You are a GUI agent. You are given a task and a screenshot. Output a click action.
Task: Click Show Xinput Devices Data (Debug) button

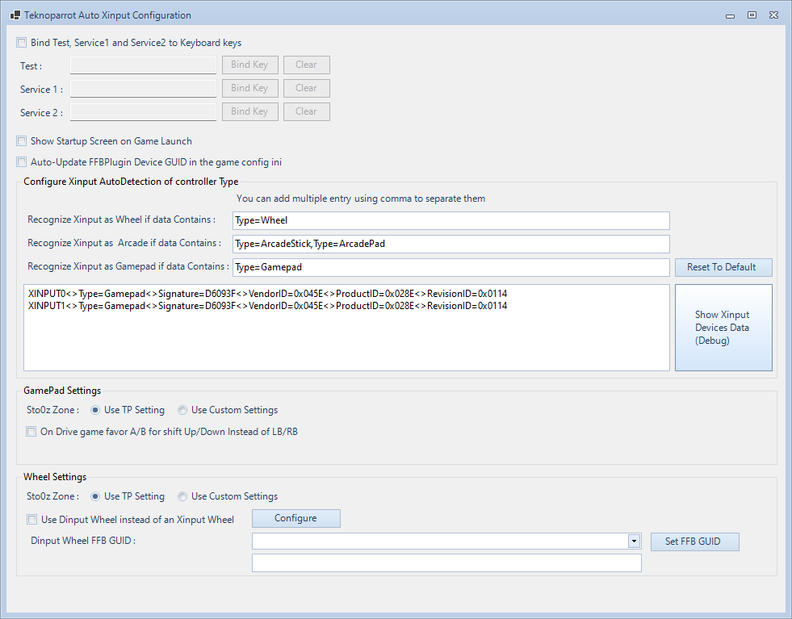point(723,328)
